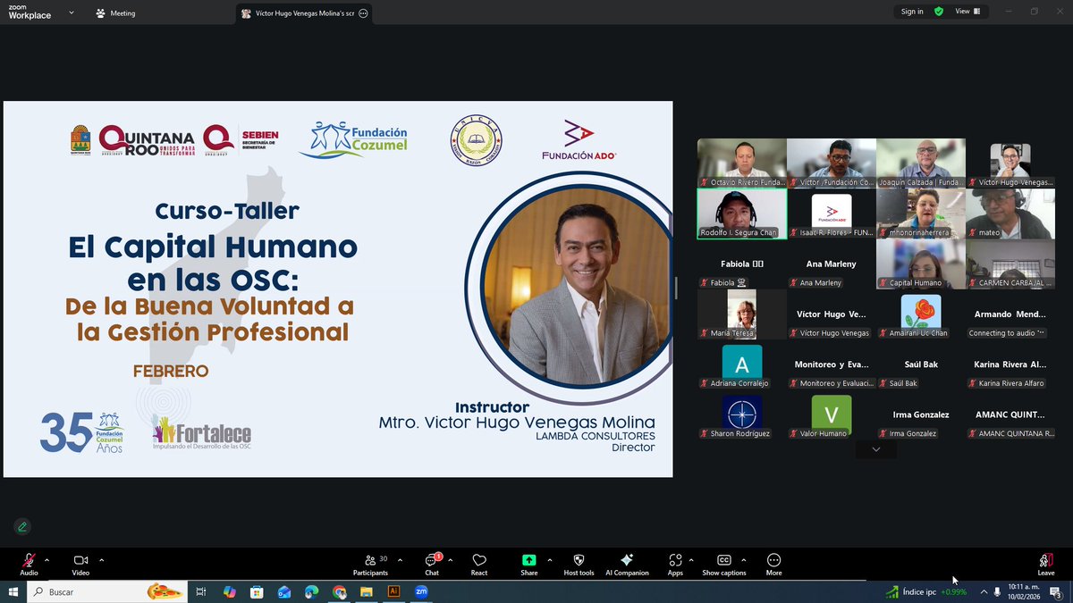View meeting encryption green shield info
The height and width of the screenshot is (603, 1073).
click(939, 12)
